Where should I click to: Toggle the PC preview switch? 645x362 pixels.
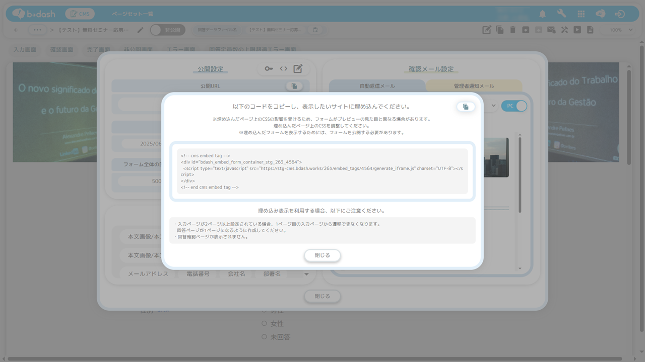point(514,106)
